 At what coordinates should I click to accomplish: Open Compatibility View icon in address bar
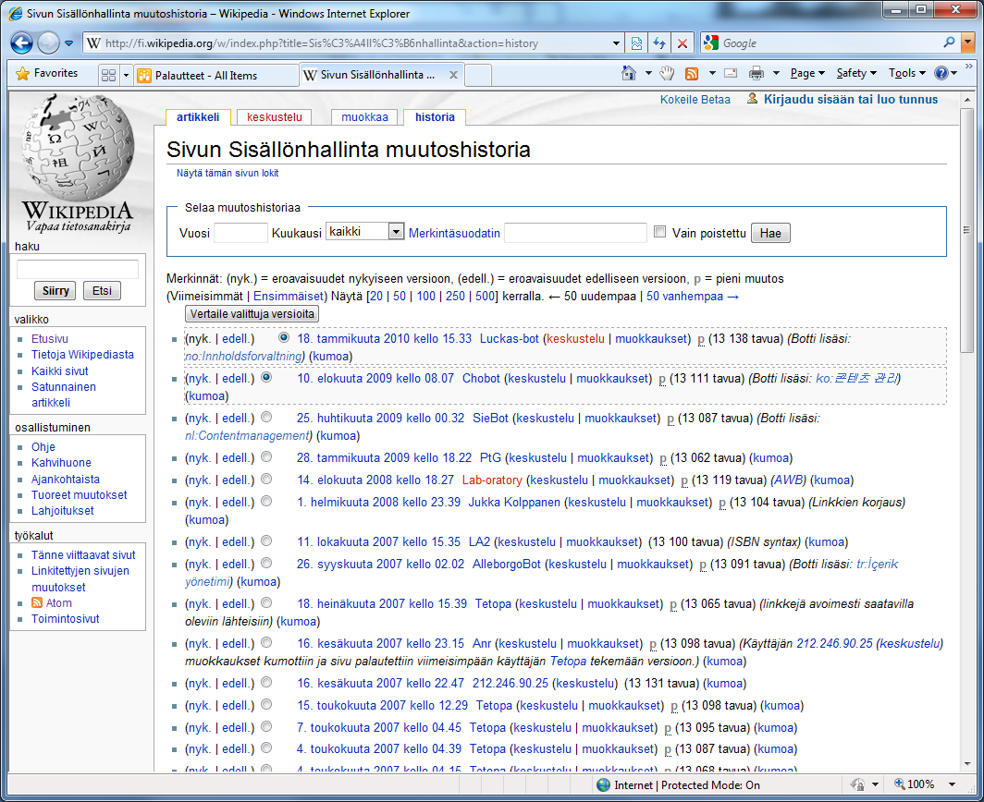[x=636, y=43]
